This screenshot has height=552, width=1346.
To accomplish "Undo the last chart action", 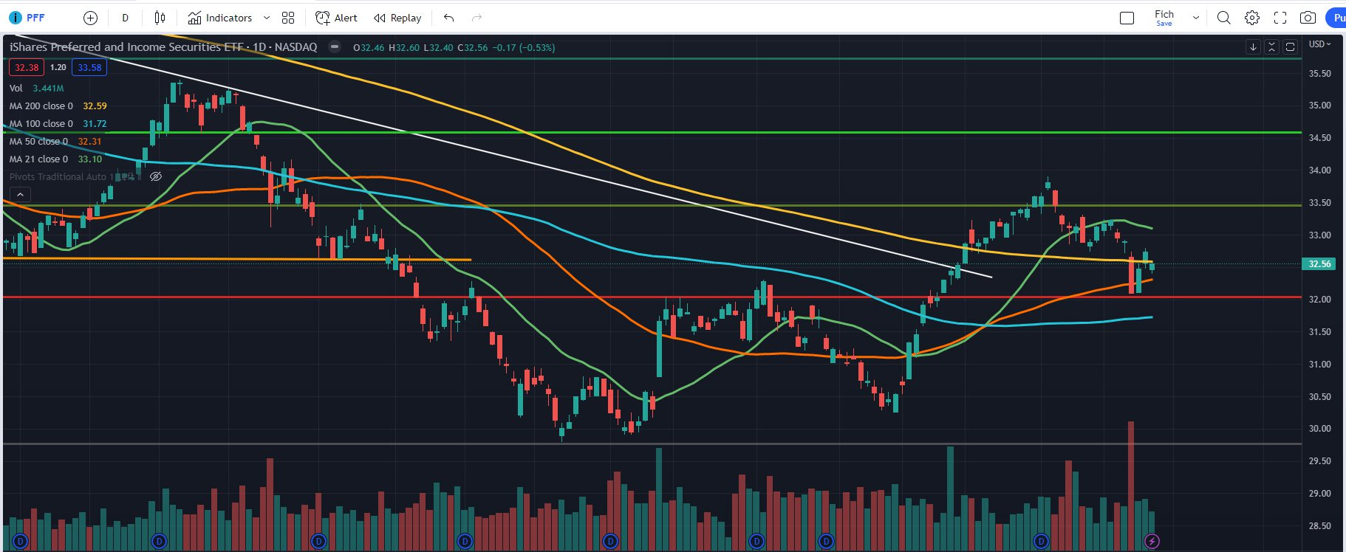I will [x=448, y=18].
